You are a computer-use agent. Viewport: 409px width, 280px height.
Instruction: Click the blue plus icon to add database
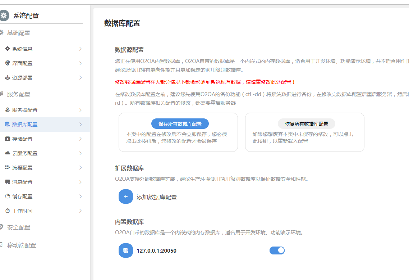126,197
